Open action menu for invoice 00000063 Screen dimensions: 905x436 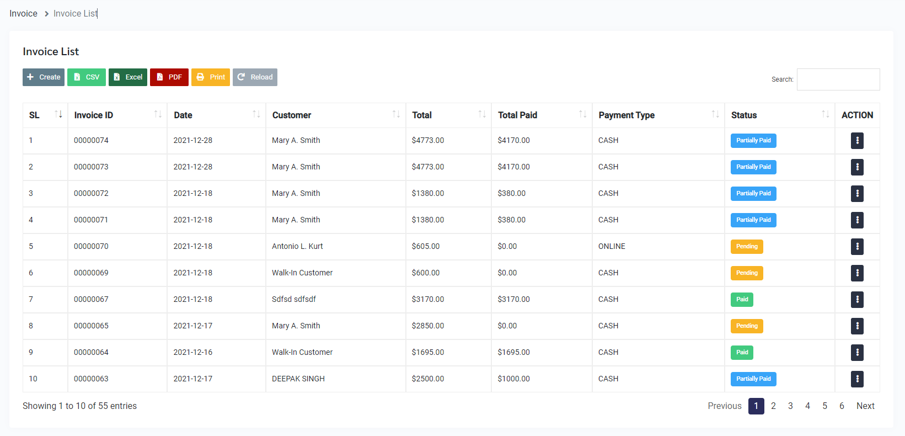857,379
